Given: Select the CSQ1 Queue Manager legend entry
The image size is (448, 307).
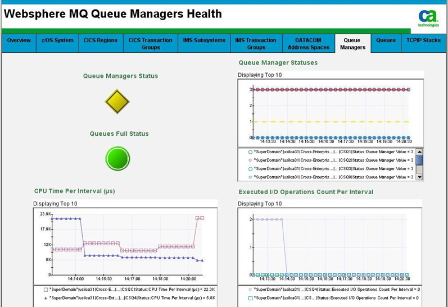Looking at the screenshot, I should (331, 152).
